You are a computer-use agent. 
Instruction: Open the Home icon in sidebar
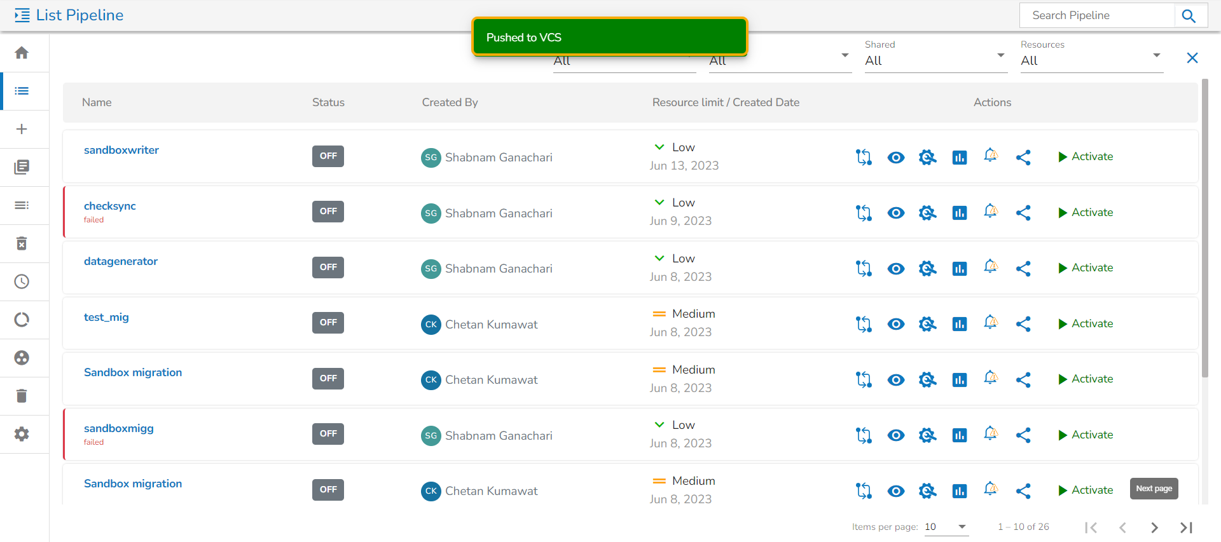click(22, 53)
